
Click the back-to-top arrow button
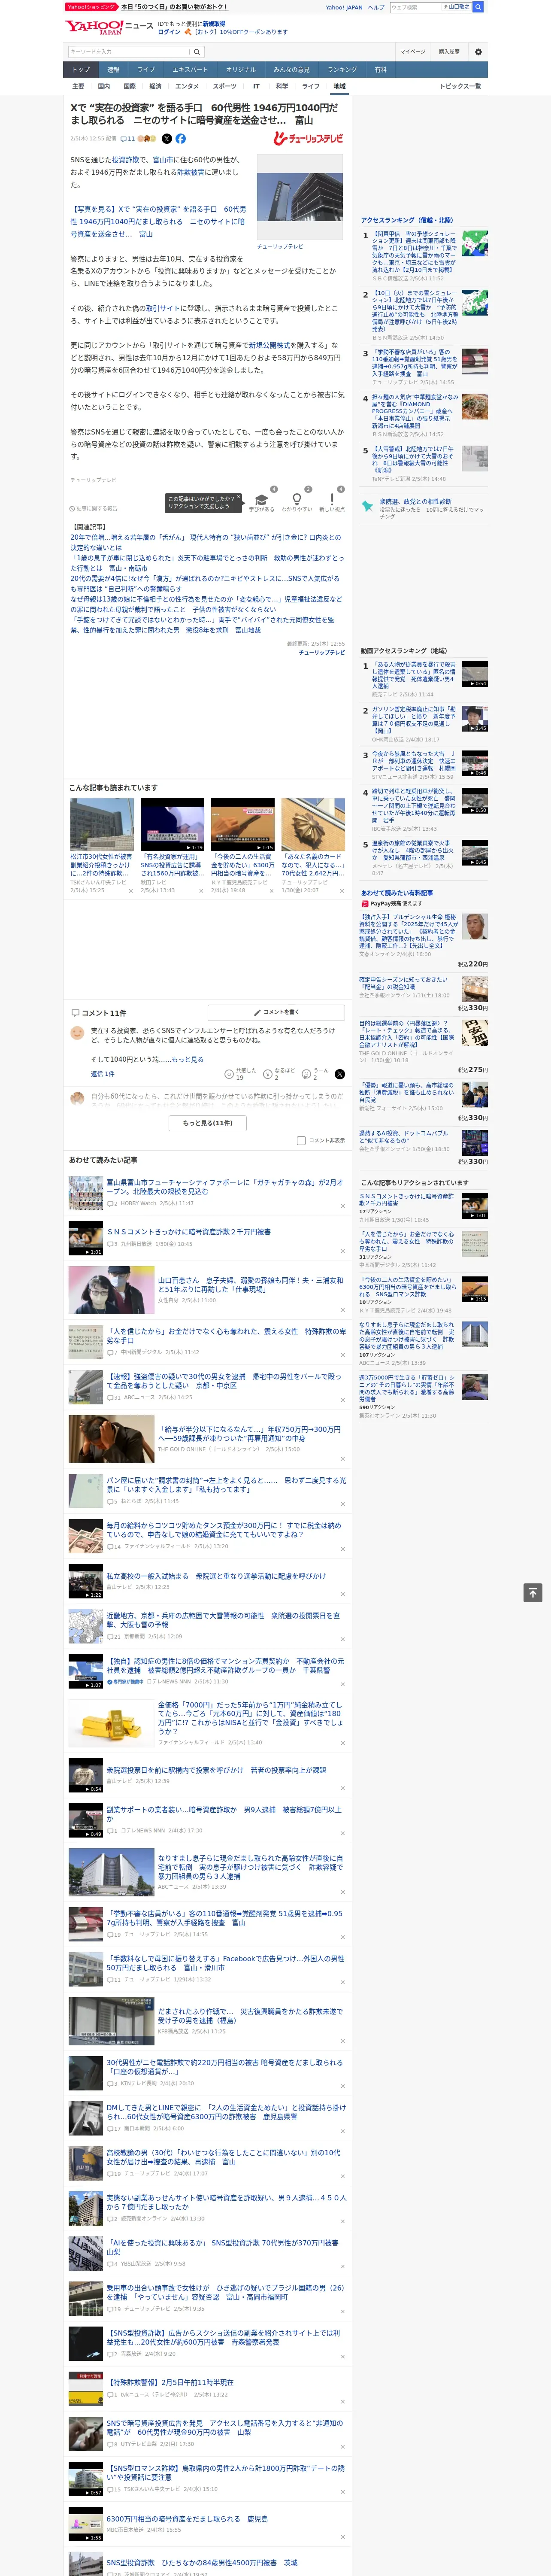(533, 1592)
